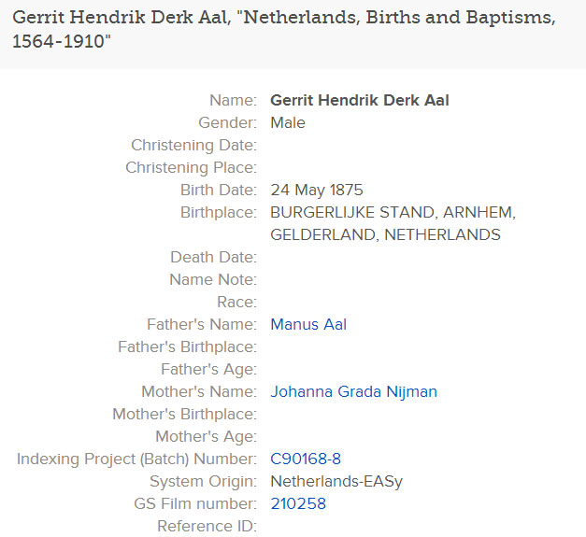Click the Indexing Project (Batch) Number label
Image resolution: width=586 pixels, height=537 pixels.
pyautogui.click(x=136, y=459)
